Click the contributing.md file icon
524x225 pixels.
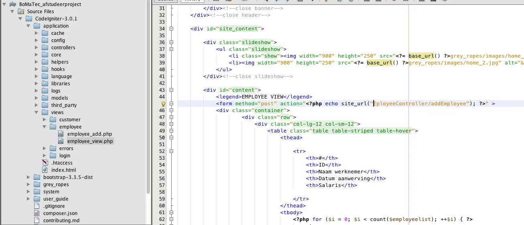click(37, 221)
